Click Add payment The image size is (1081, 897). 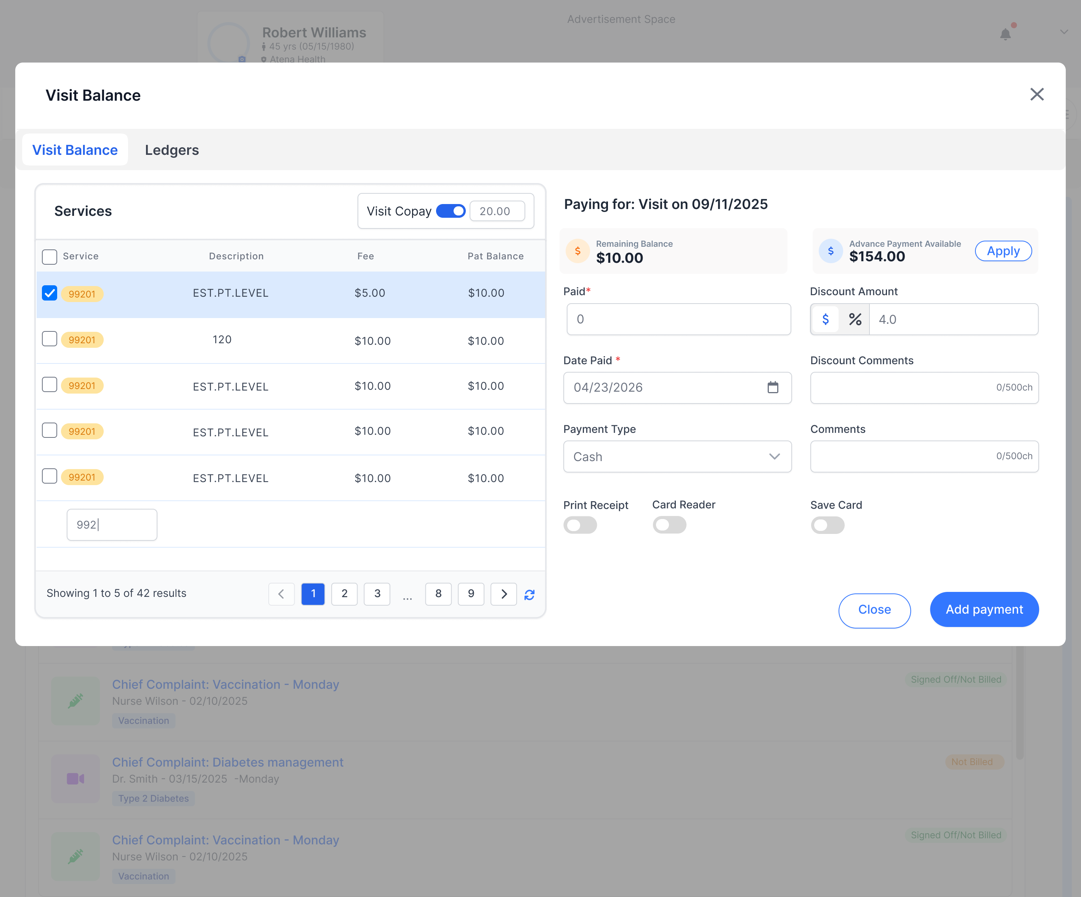[984, 610]
